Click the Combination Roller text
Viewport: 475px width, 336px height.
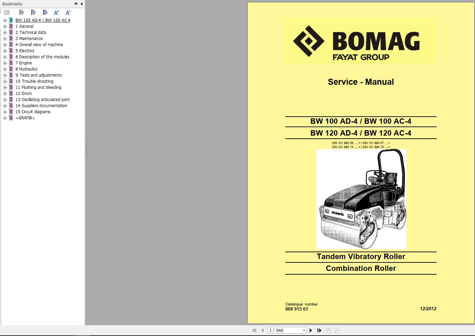pos(361,269)
